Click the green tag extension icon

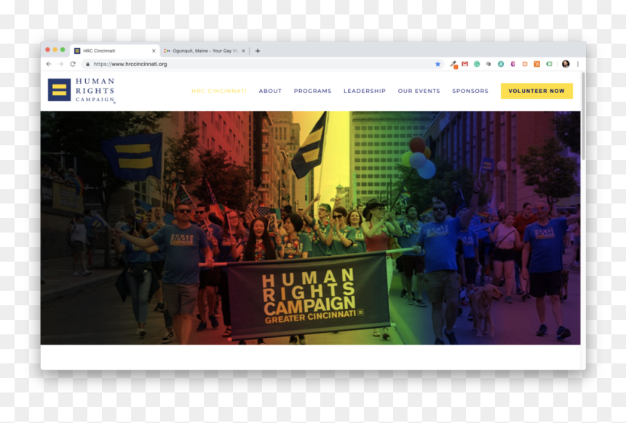[549, 64]
